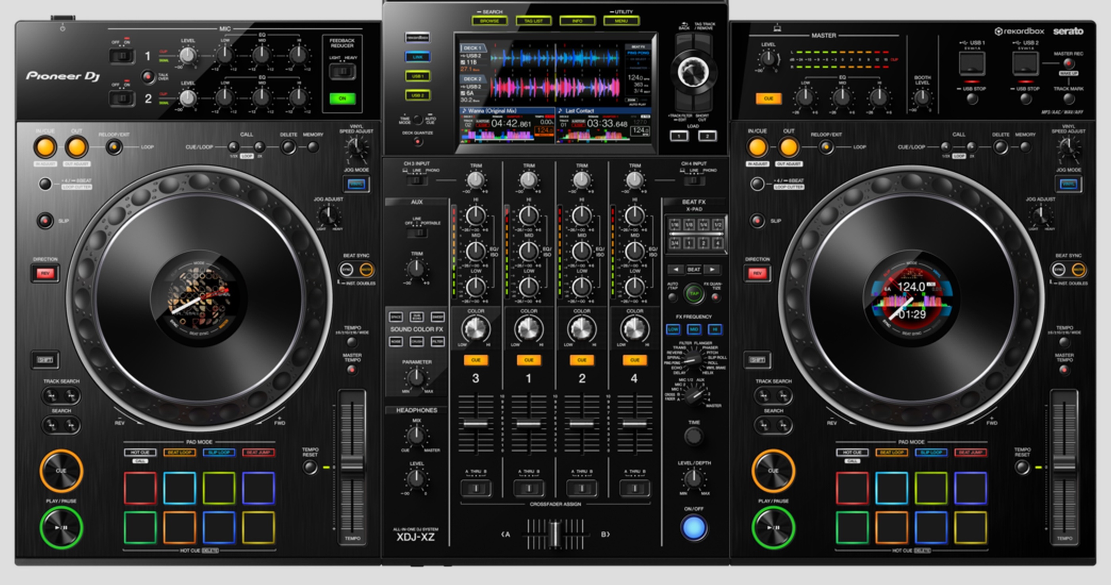Viewport: 1111px width, 585px height.
Task: Open the TAG LIST button
Action: pos(534,21)
